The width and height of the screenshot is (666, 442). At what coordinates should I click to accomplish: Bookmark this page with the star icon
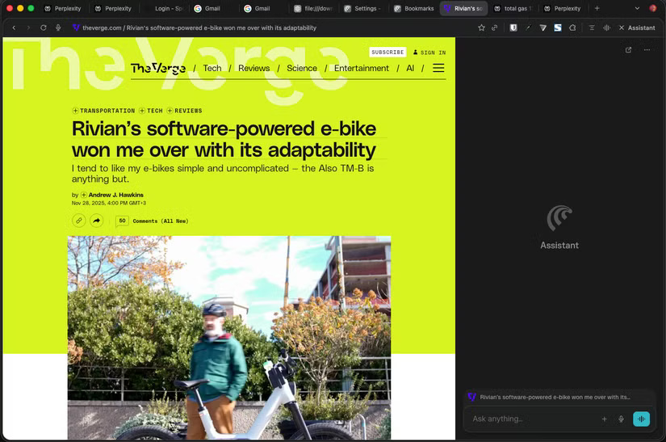click(x=482, y=27)
